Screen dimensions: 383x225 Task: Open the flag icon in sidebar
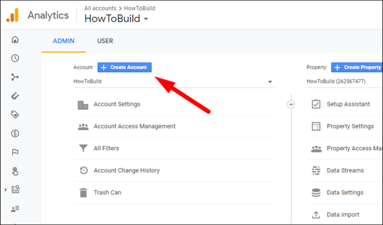15,152
